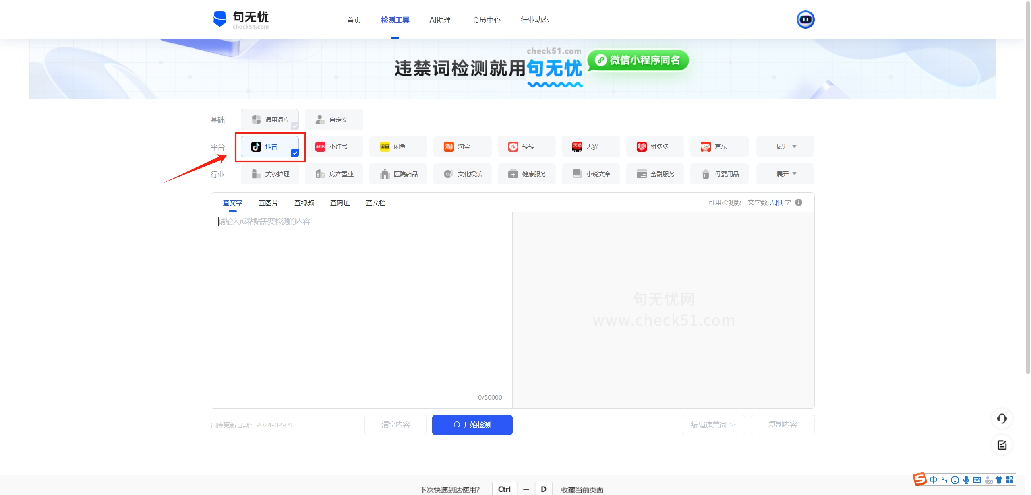
Task: Select the 闲鱼 platform
Action: [x=398, y=146]
